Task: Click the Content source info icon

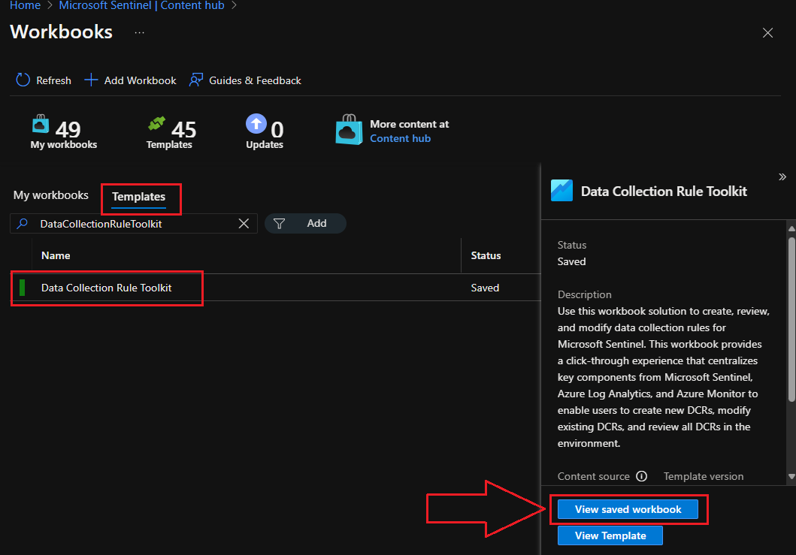Action: [x=641, y=476]
